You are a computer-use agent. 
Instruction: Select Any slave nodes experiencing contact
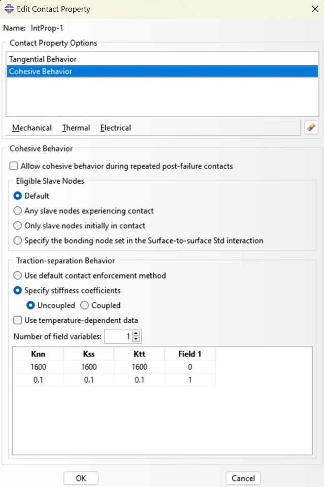[x=18, y=211]
